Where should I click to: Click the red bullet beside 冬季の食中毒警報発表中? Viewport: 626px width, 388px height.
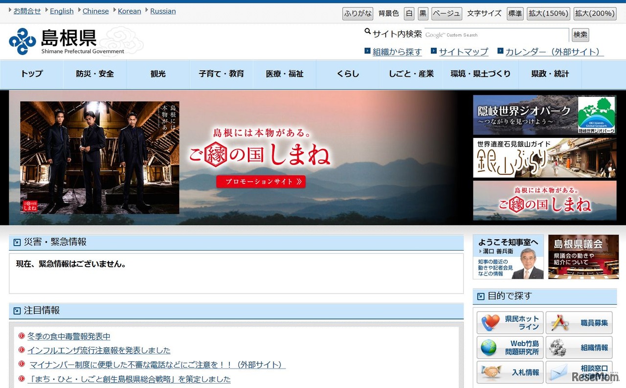coord(22,336)
